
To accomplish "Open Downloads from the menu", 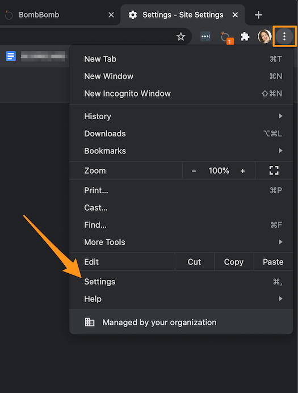I will click(x=181, y=133).
